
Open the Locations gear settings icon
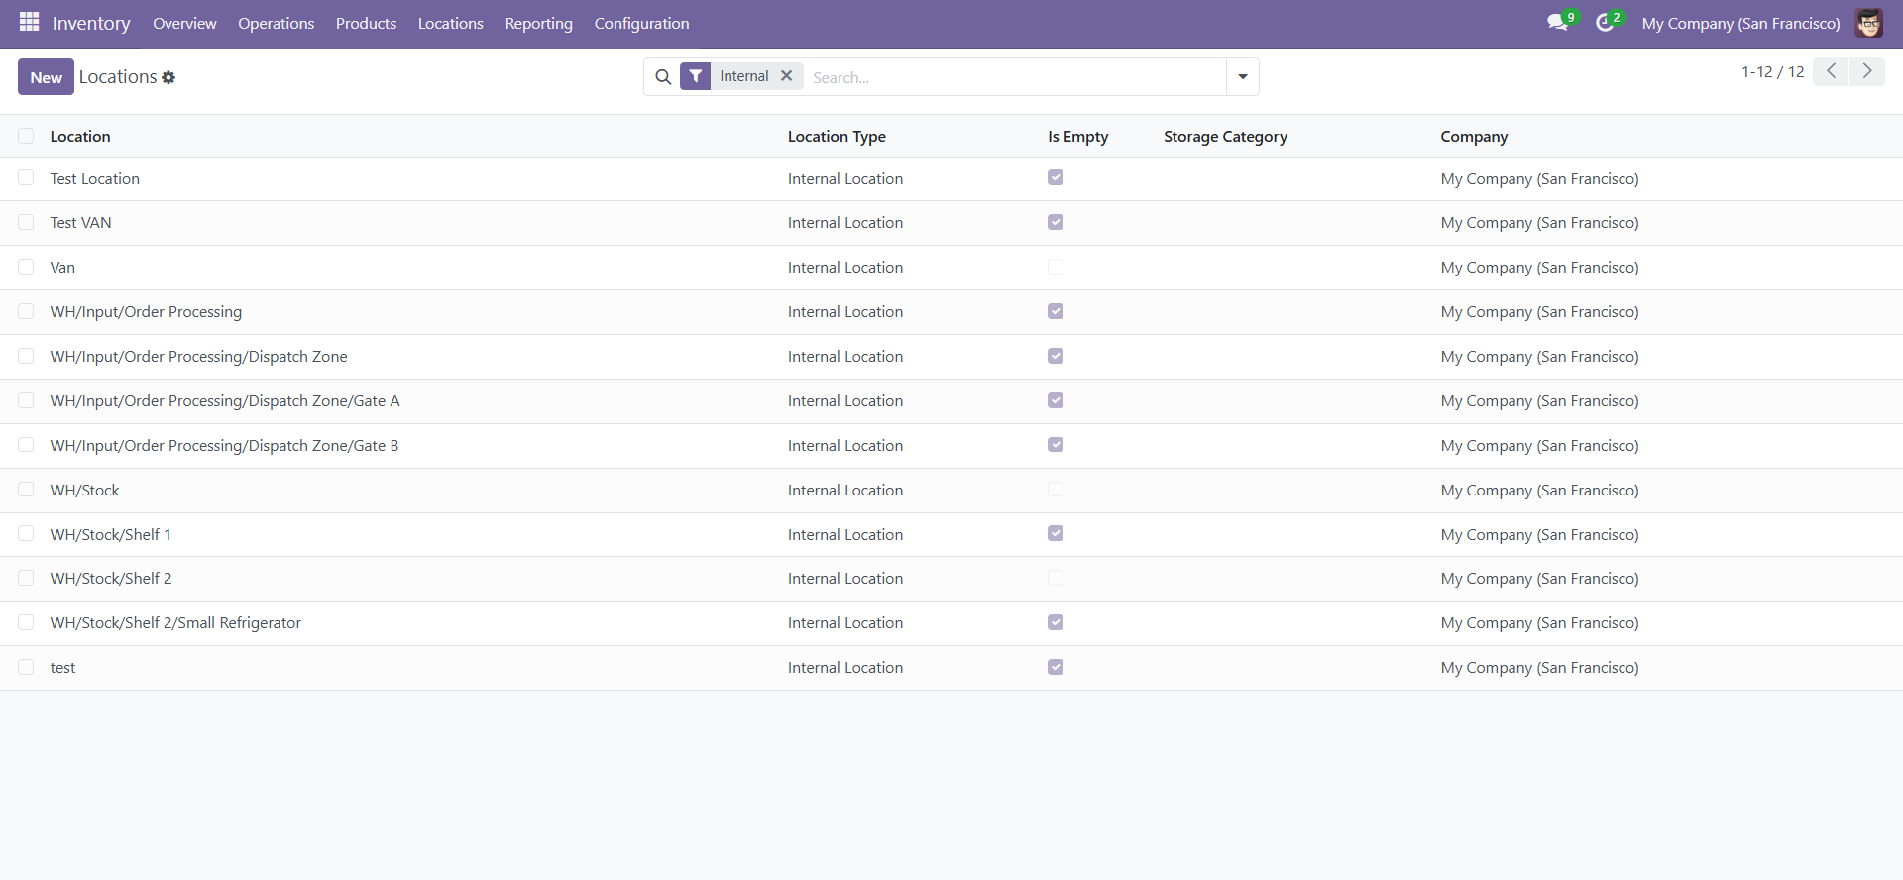168,77
